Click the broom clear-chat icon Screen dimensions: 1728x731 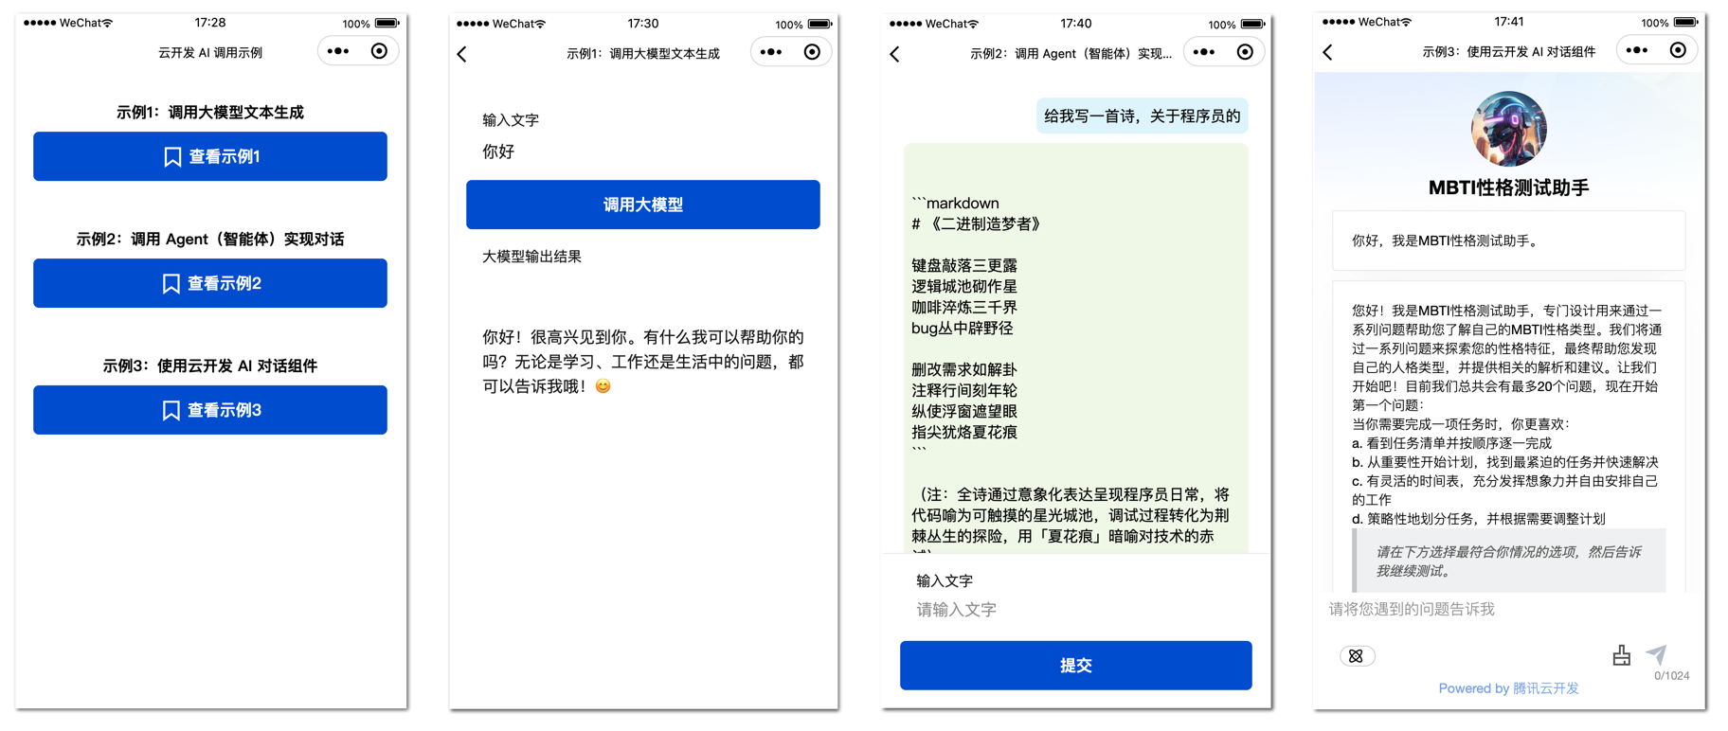[x=1622, y=654]
